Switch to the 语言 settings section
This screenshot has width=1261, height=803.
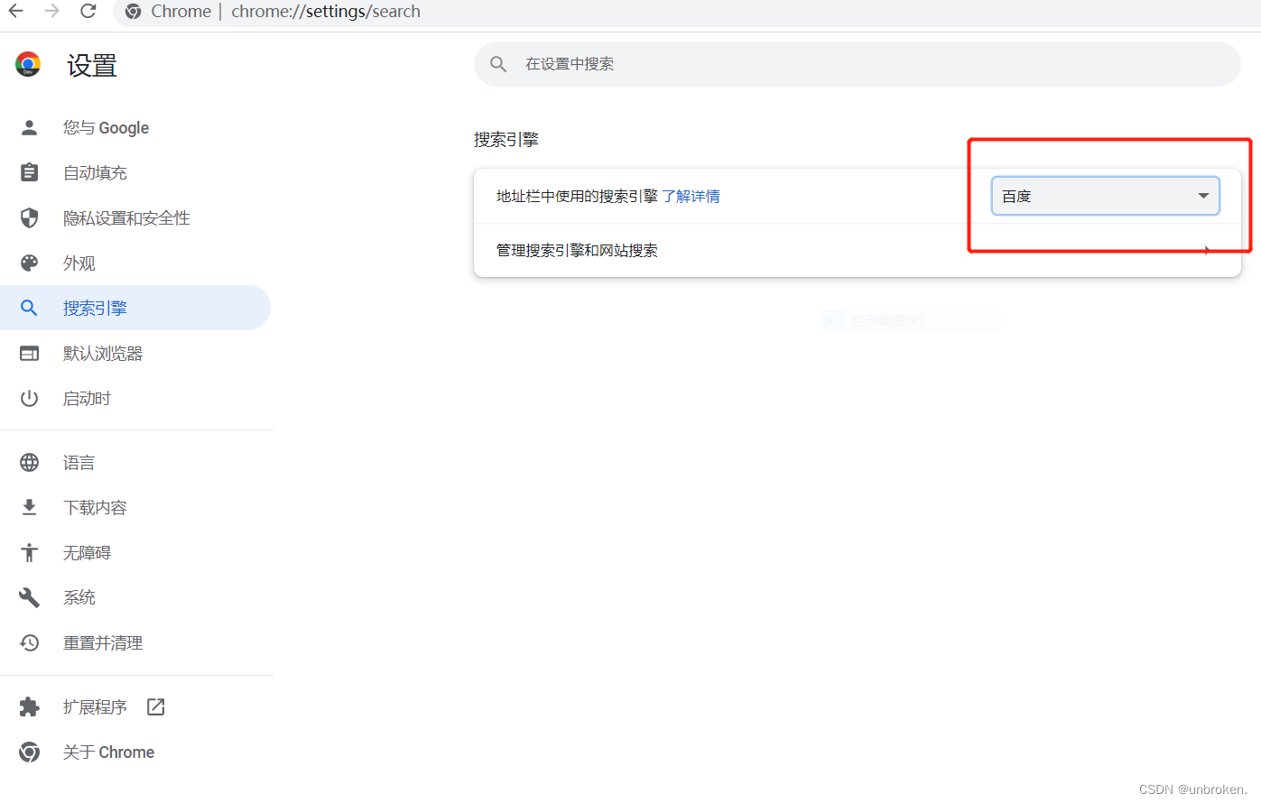coord(135,462)
